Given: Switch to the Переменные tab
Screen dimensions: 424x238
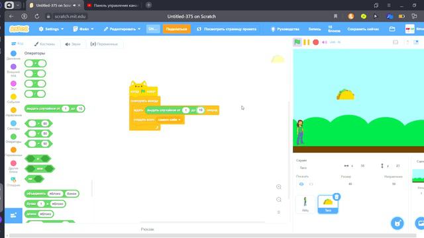Looking at the screenshot, I should (105, 44).
